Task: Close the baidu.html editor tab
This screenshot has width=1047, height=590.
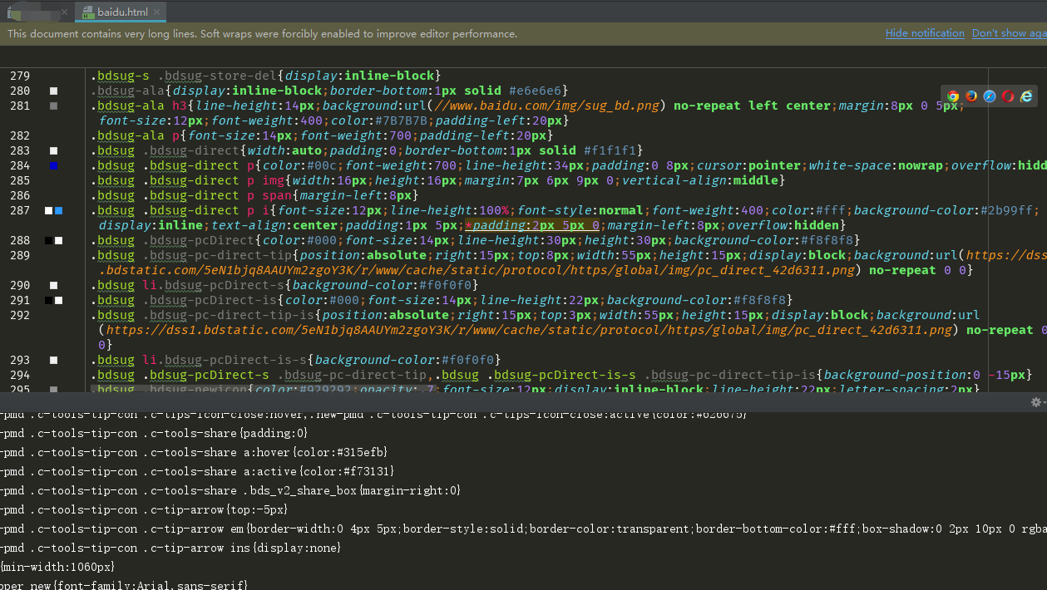Action: pos(156,12)
